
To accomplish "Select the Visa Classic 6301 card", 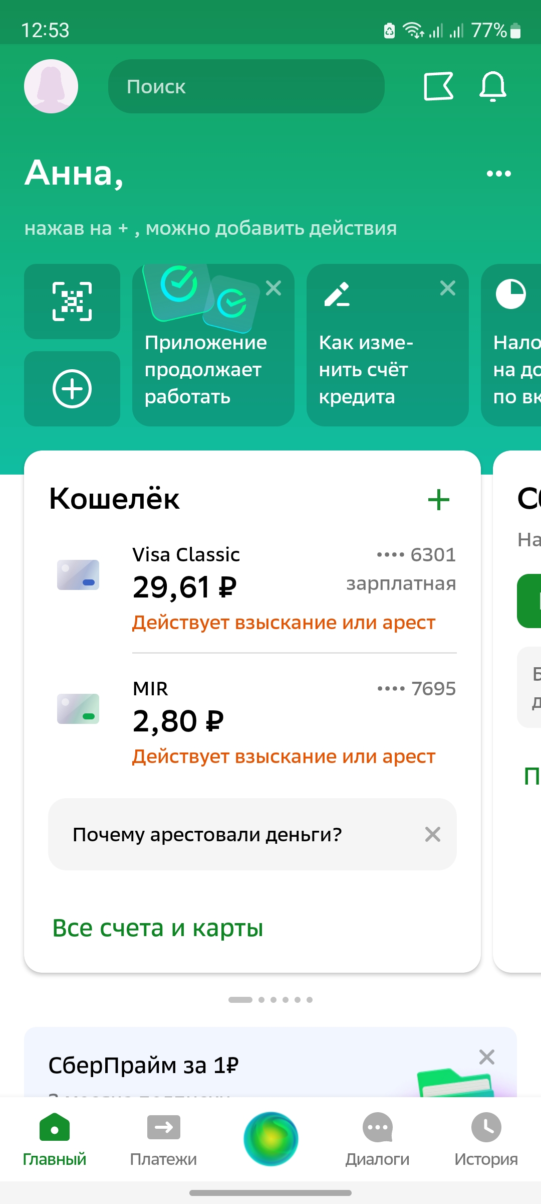I will point(252,588).
